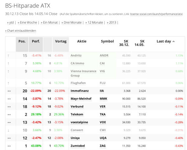Click the up-arrow trend icon in Flughafen row

click(8, 83)
